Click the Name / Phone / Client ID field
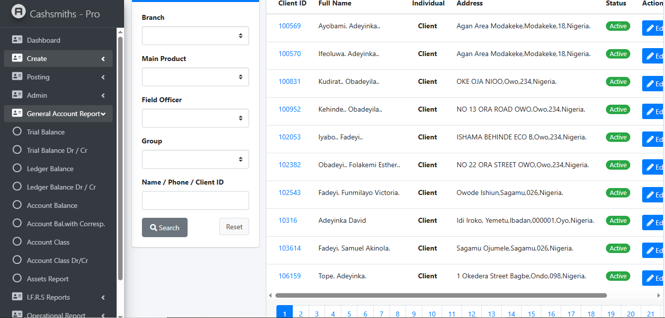 195,200
